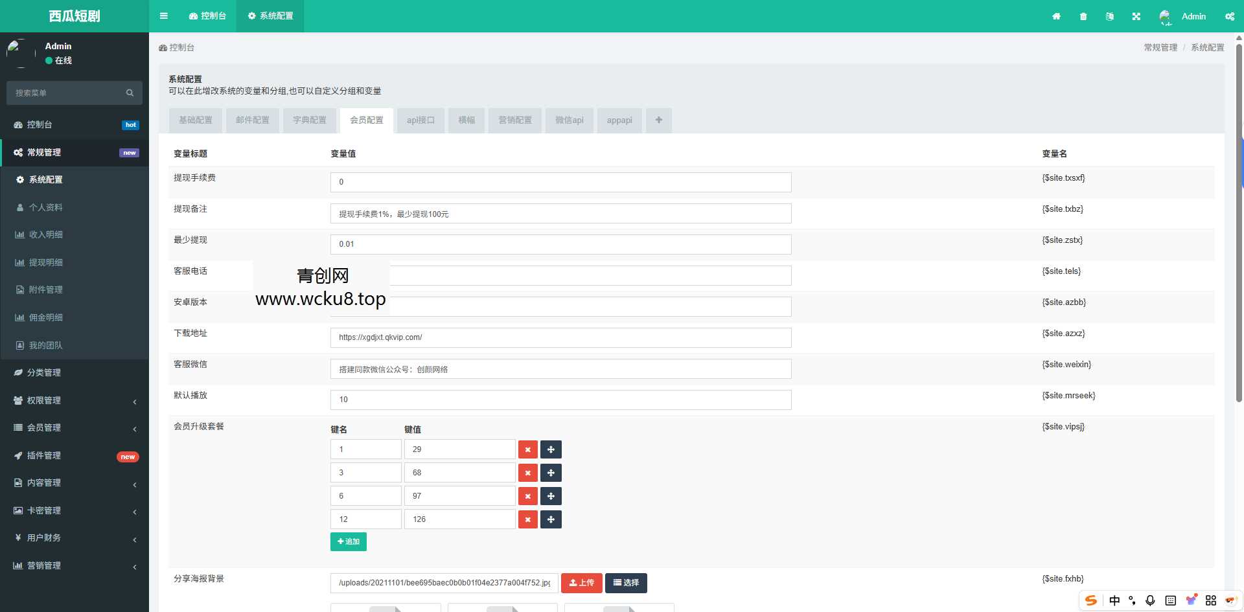Expand the 营销管理 sidebar menu
The width and height of the screenshot is (1244, 612).
pos(75,565)
